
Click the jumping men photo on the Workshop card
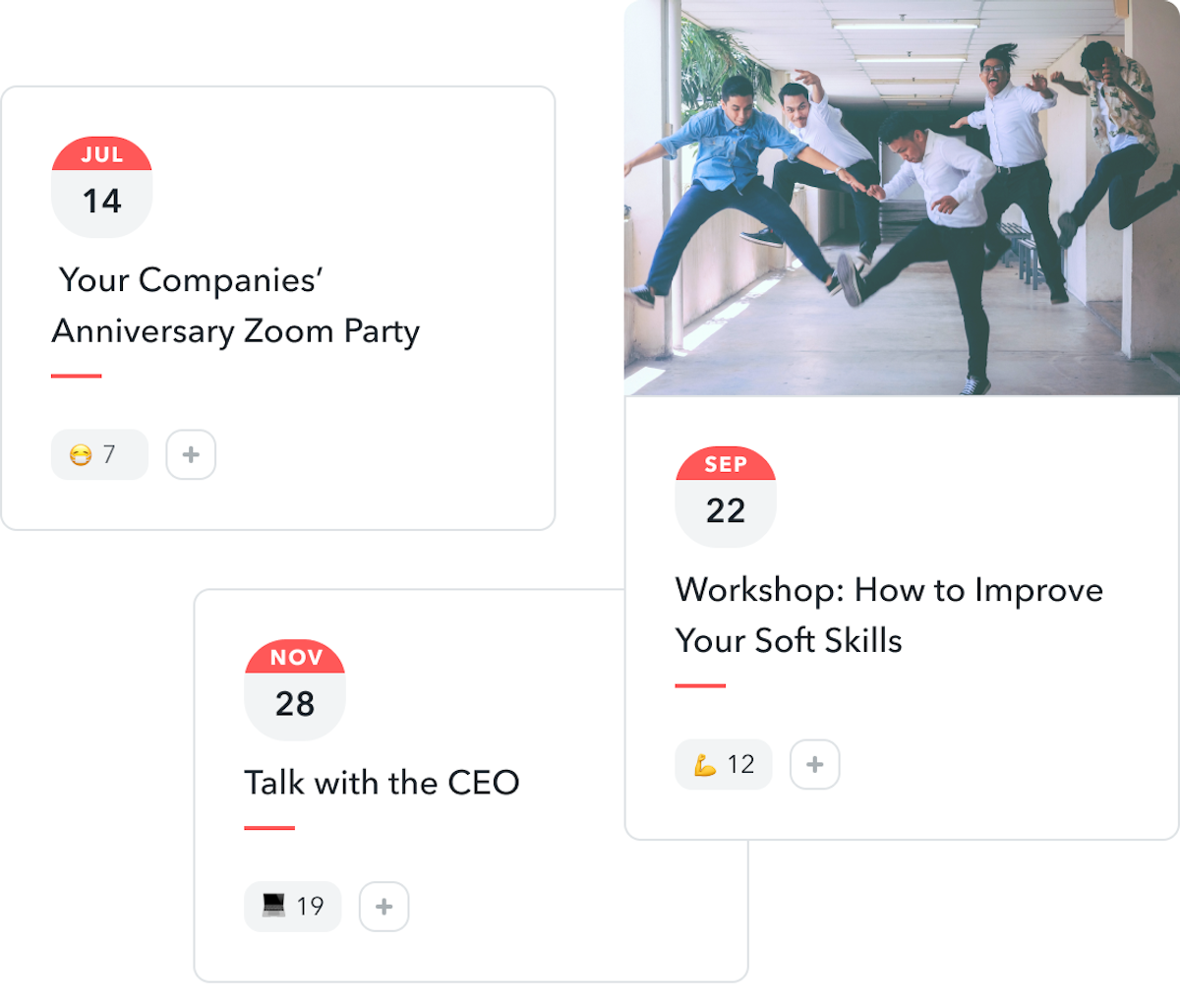pyautogui.click(x=900, y=197)
